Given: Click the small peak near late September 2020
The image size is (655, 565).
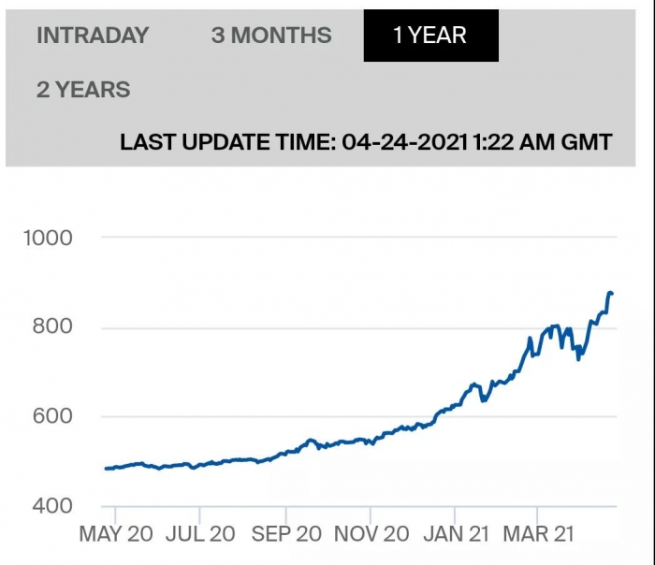Looking at the screenshot, I should click(x=311, y=440).
